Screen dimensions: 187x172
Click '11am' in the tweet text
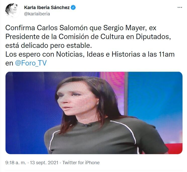(167, 54)
